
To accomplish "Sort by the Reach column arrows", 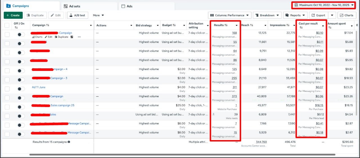I will [251, 25].
